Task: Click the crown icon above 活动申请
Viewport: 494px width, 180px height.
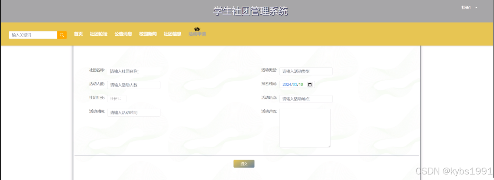Action: [x=197, y=29]
